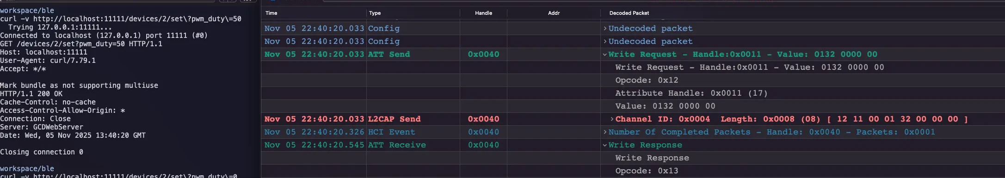
Task: Select the Opcode: 0x12 detail line
Action: pos(647,80)
